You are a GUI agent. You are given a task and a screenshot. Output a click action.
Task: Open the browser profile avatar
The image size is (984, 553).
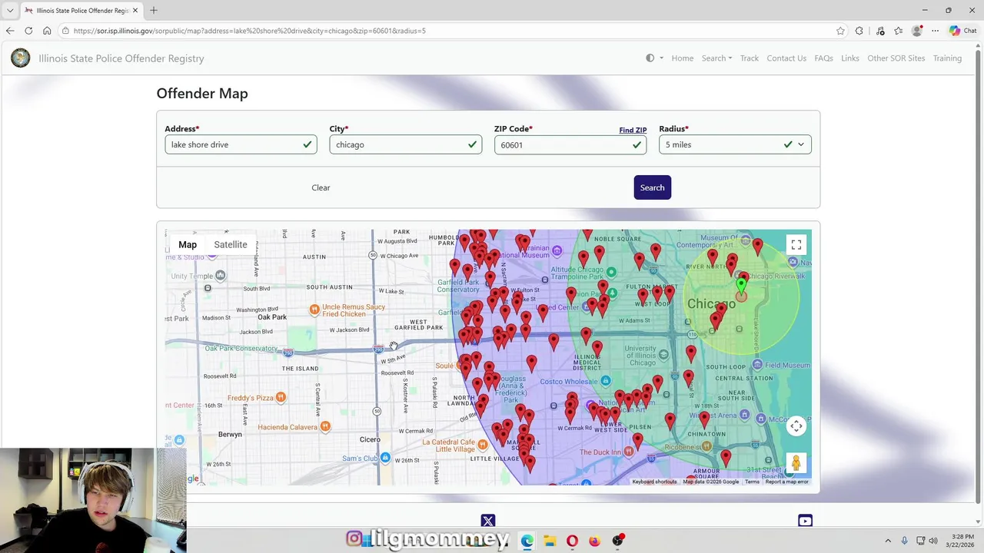point(916,31)
